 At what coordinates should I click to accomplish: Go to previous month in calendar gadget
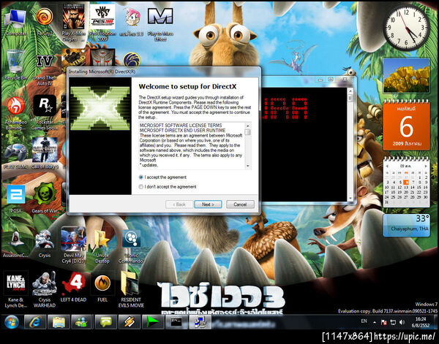click(x=387, y=166)
